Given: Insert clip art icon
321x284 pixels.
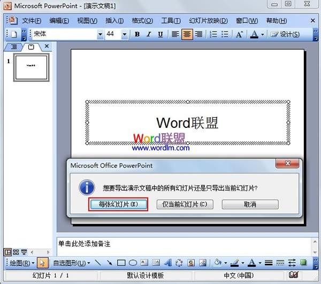Looking at the screenshot, I should coord(191,263).
